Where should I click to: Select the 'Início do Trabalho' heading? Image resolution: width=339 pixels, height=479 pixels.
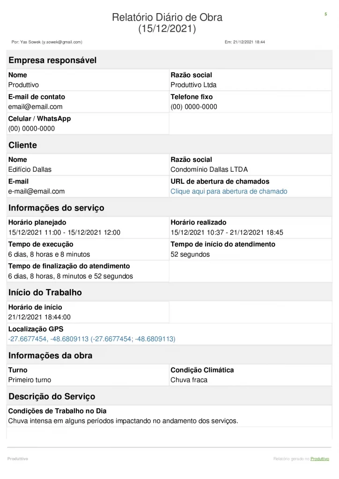click(45, 292)
